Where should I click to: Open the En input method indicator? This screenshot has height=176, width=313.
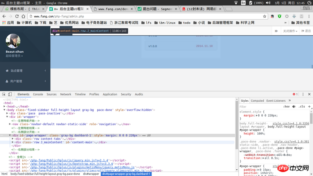click(x=243, y=3)
